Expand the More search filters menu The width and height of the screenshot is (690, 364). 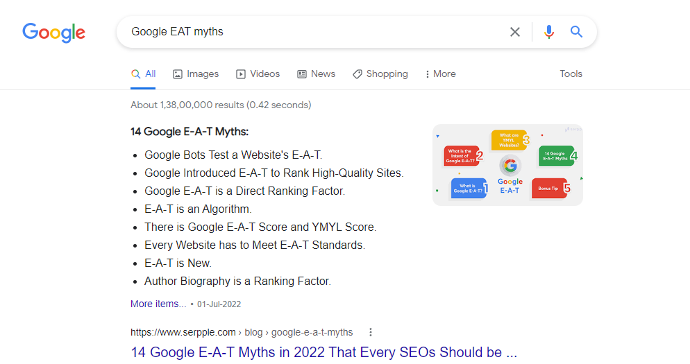pyautogui.click(x=441, y=74)
